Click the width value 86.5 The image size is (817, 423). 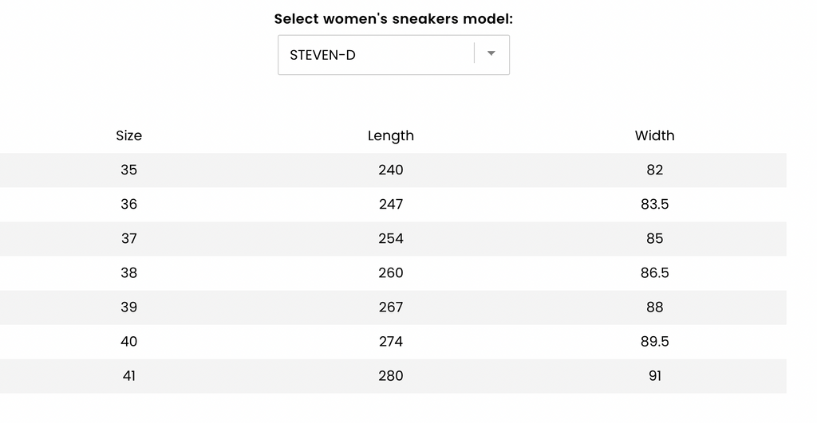pos(654,273)
